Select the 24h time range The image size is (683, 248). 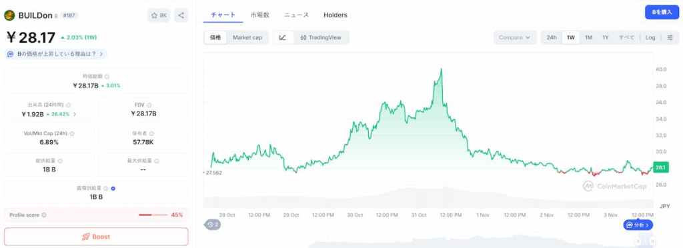point(552,37)
